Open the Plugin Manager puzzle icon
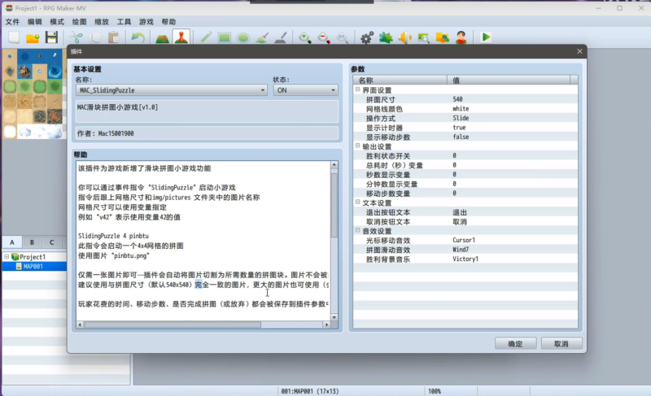Screen dimensions: 651x396 pyautogui.click(x=386, y=37)
